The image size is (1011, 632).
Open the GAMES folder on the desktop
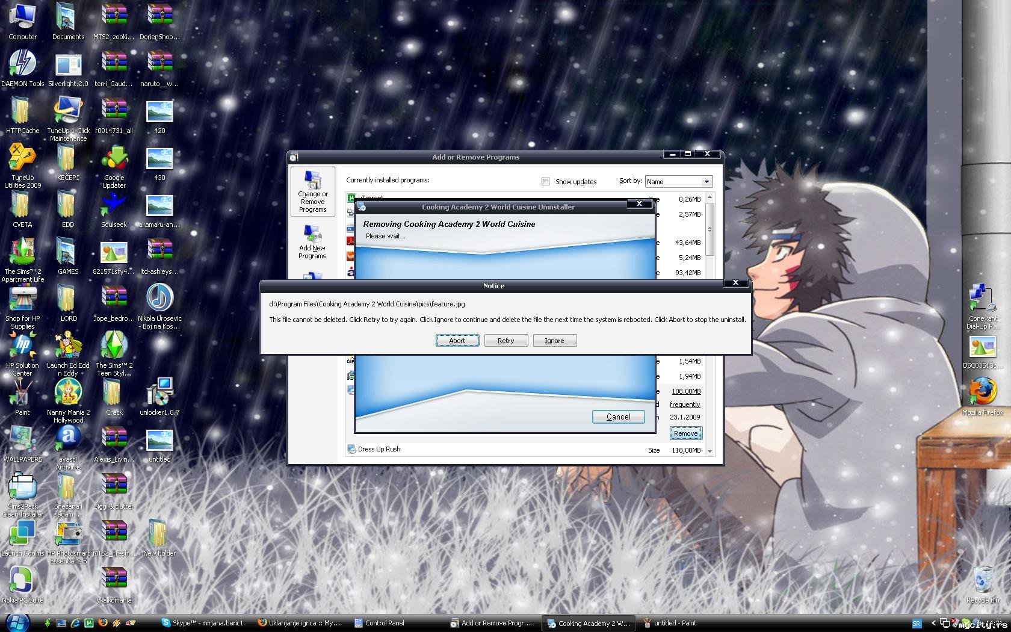[x=68, y=256]
